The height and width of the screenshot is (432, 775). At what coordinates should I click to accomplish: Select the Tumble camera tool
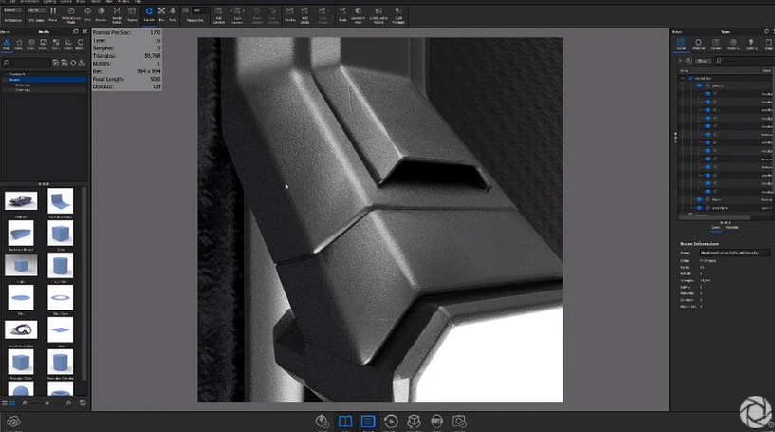[x=149, y=13]
